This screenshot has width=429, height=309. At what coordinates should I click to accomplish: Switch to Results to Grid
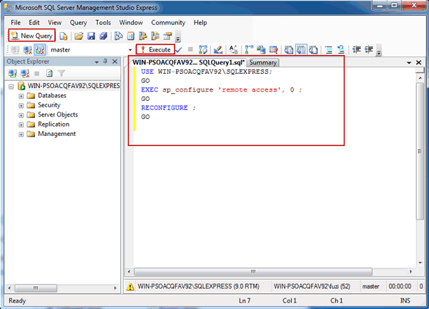[301, 50]
